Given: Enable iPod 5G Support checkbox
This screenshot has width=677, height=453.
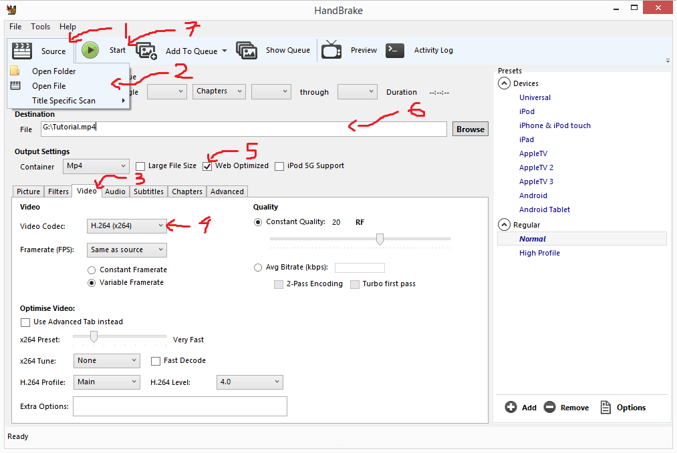Looking at the screenshot, I should click(x=279, y=166).
